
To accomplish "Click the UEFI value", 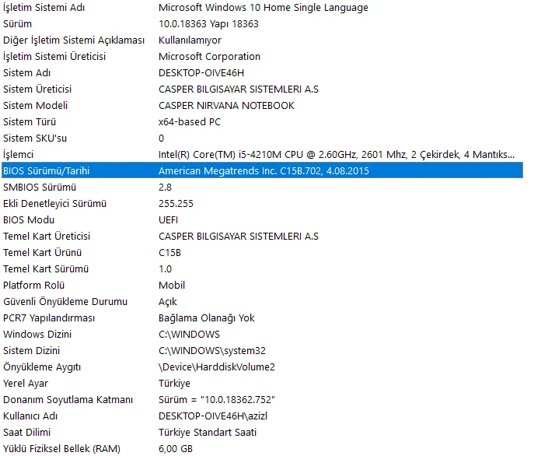I will pyautogui.click(x=168, y=220).
